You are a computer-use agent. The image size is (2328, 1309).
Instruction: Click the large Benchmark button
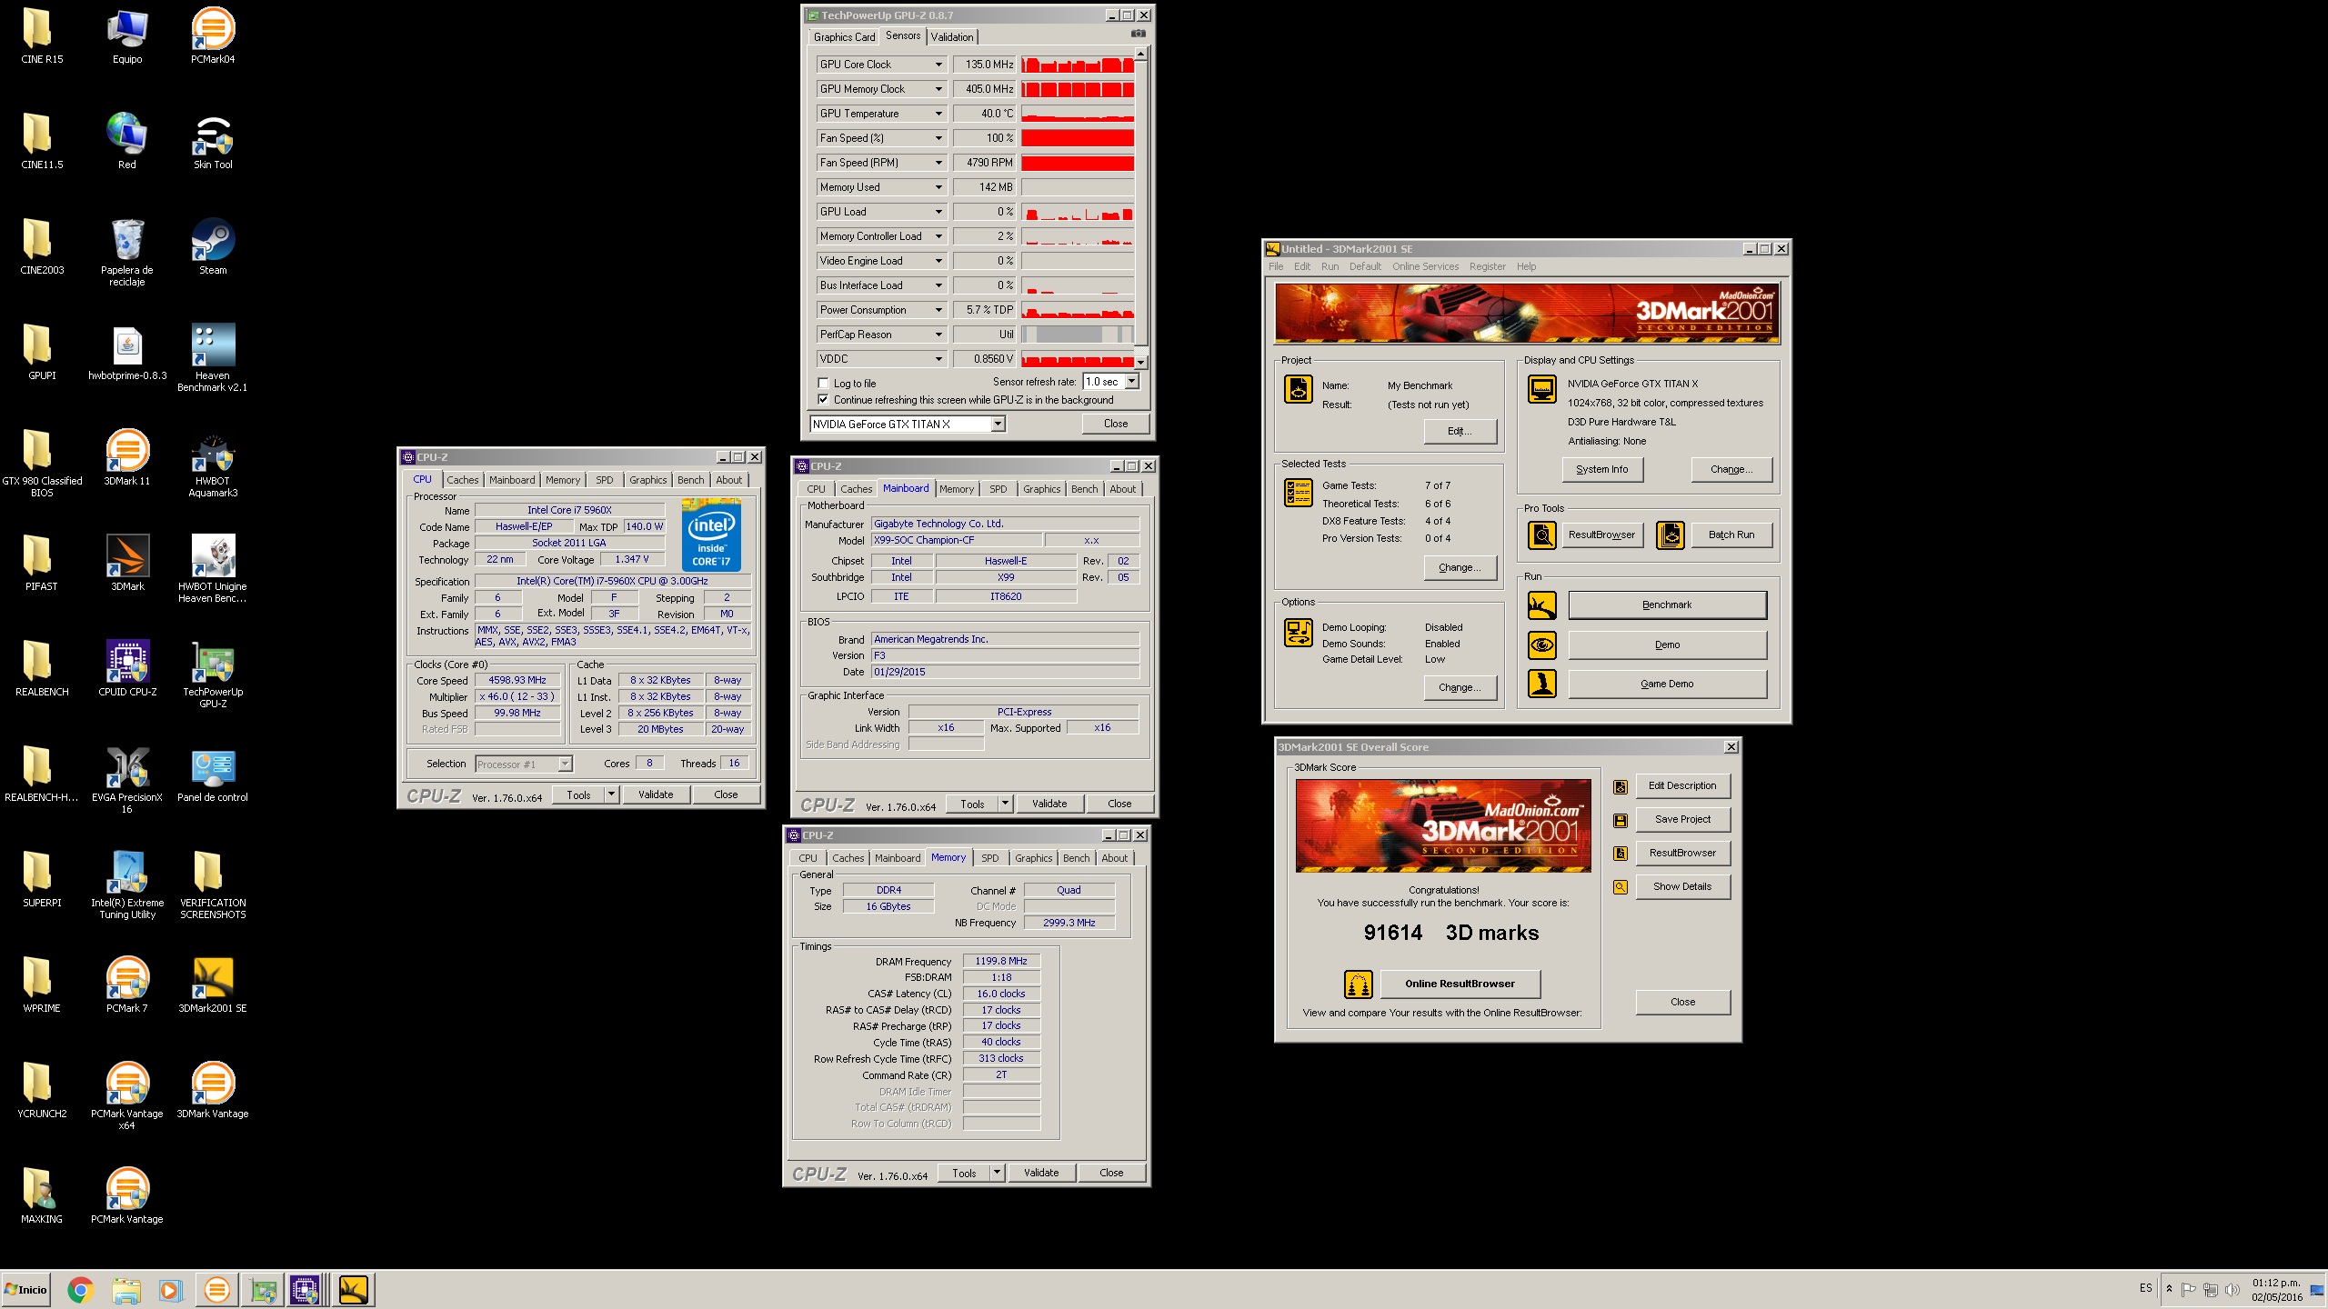pos(1667,605)
